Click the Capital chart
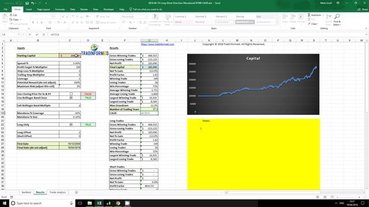The image size is (369, 207). 253,85
